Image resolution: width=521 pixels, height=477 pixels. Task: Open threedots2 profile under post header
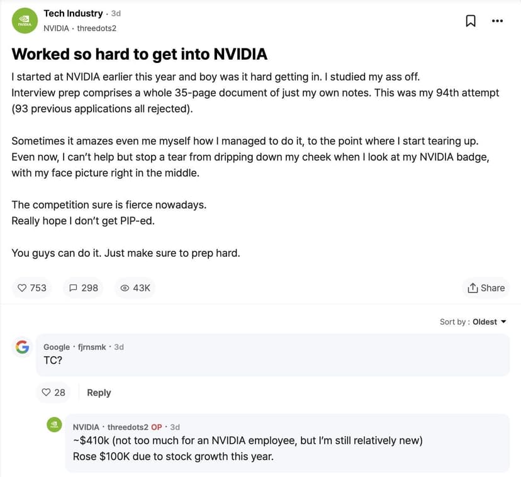tap(96, 28)
